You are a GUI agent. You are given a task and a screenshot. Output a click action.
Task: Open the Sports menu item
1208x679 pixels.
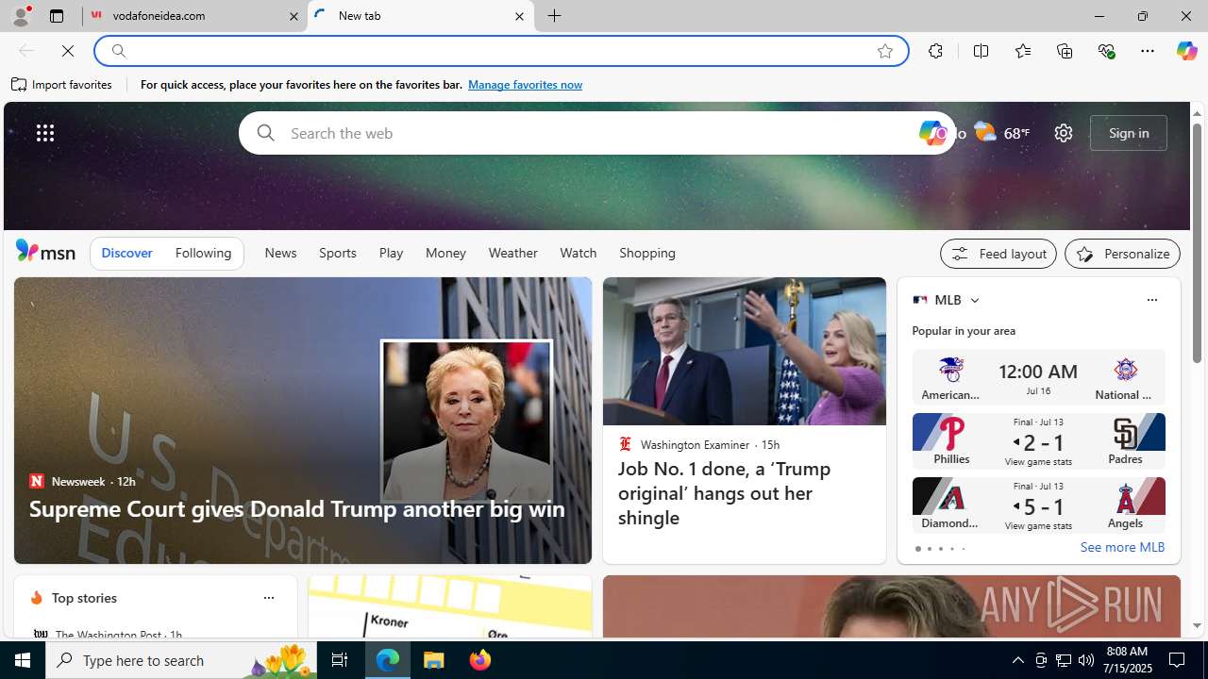pos(338,254)
